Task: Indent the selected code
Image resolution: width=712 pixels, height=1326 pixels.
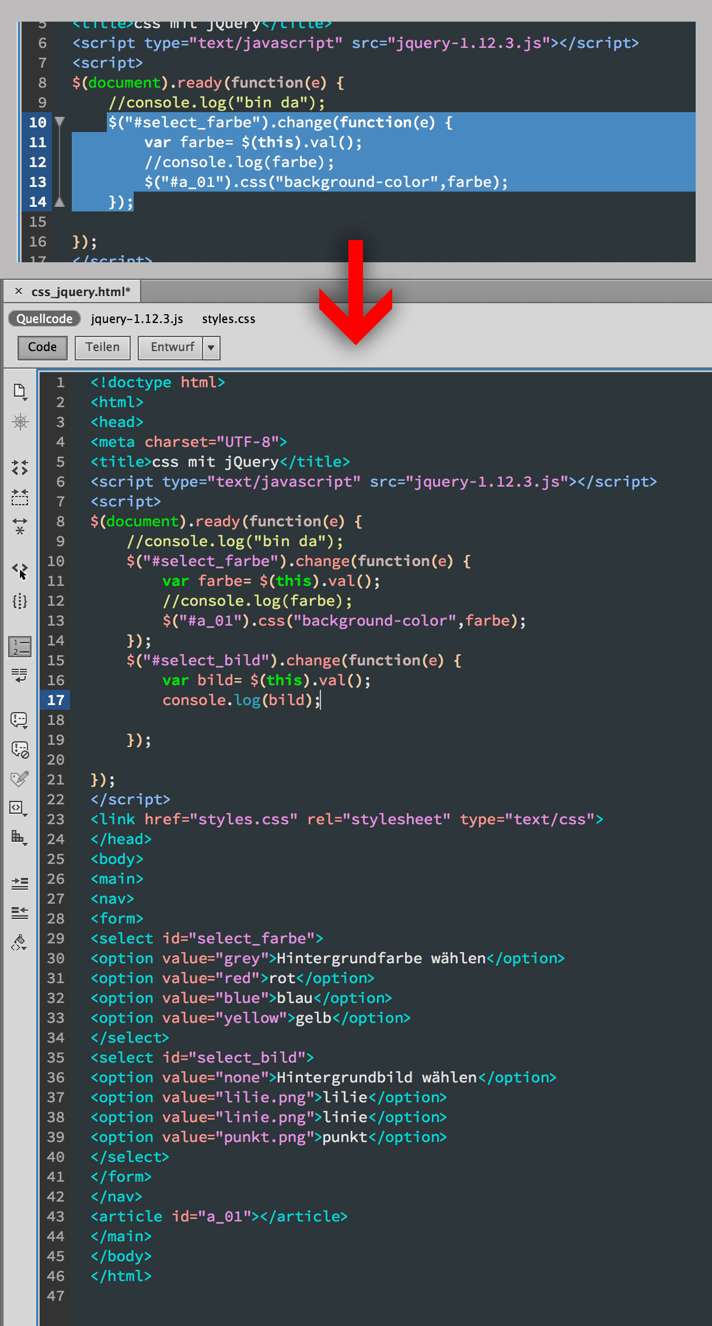Action: pyautogui.click(x=20, y=883)
